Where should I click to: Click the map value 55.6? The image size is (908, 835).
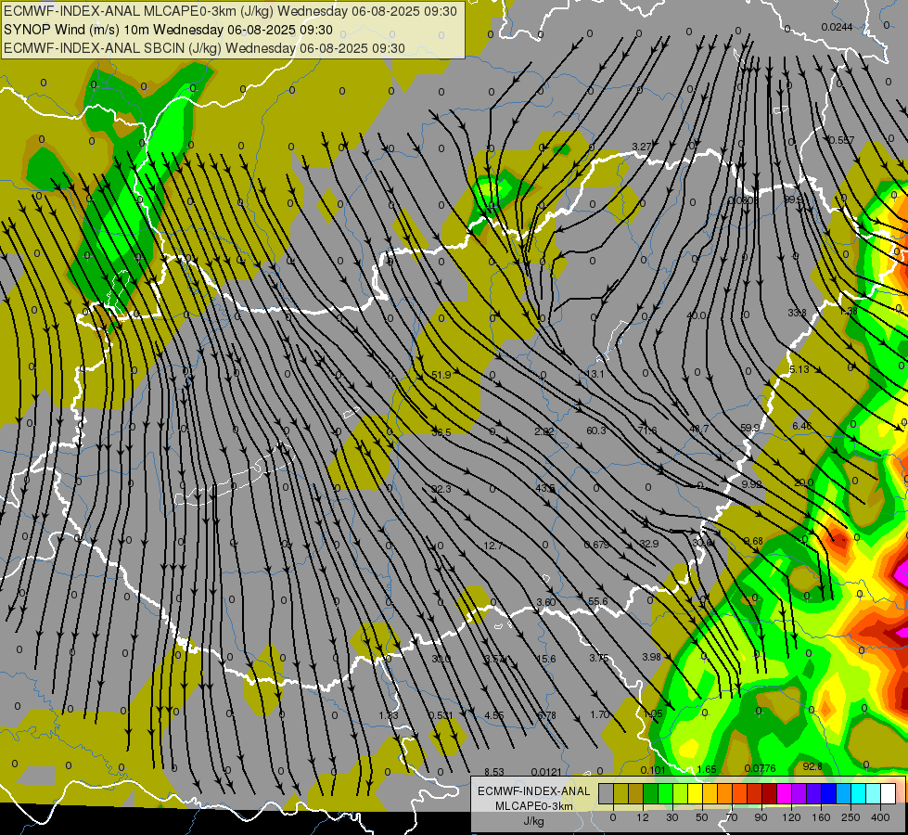tap(597, 601)
